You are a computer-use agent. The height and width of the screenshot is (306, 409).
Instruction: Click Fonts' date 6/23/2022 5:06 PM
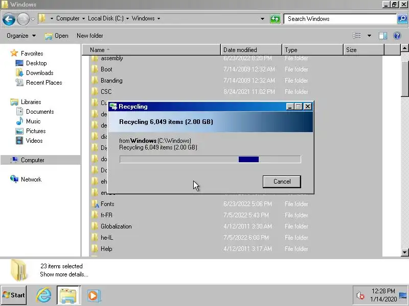point(247,203)
